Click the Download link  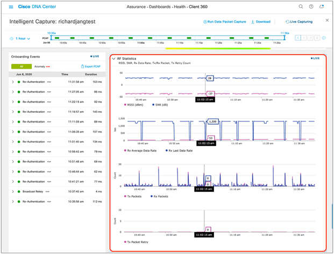261,21
